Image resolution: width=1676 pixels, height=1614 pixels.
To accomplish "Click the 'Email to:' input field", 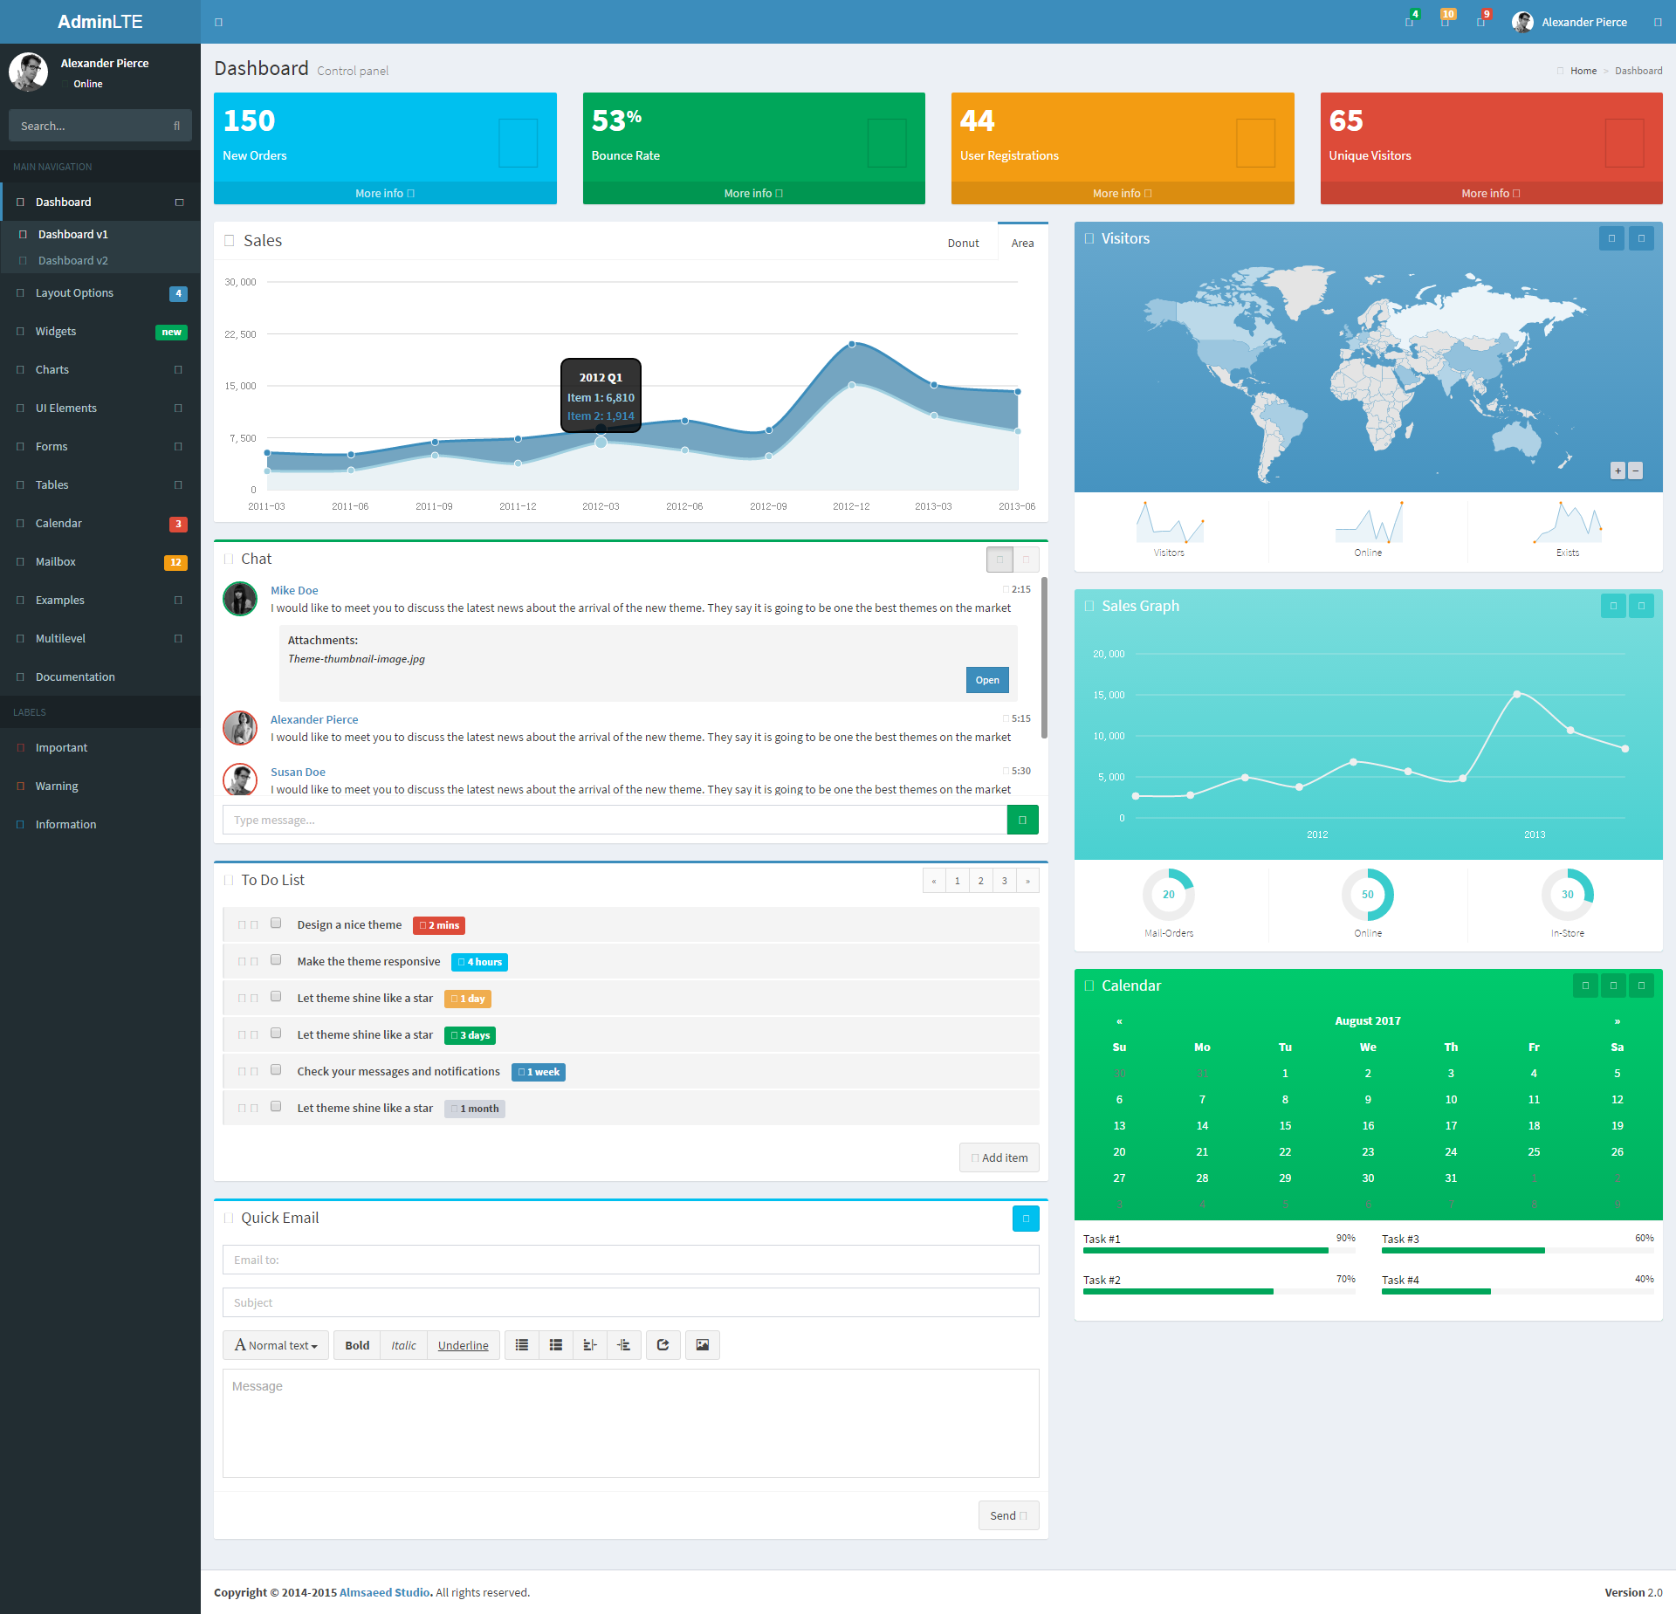I will click(631, 1260).
